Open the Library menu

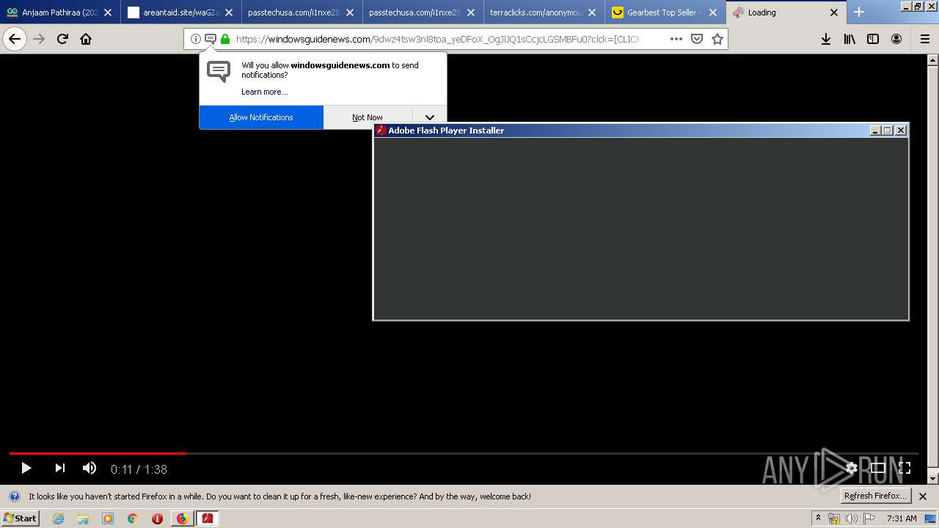(850, 39)
